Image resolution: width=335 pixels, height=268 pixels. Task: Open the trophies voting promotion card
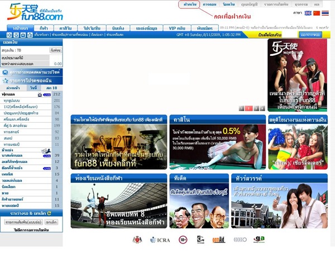tap(119, 142)
